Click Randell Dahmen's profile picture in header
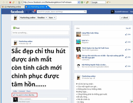 (112, 12)
